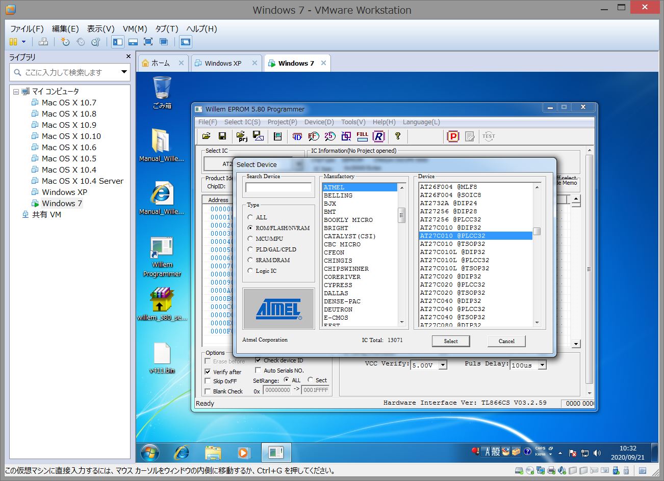The image size is (664, 481).
Task: Open the VMware snapshot manager icon
Action: 95,42
